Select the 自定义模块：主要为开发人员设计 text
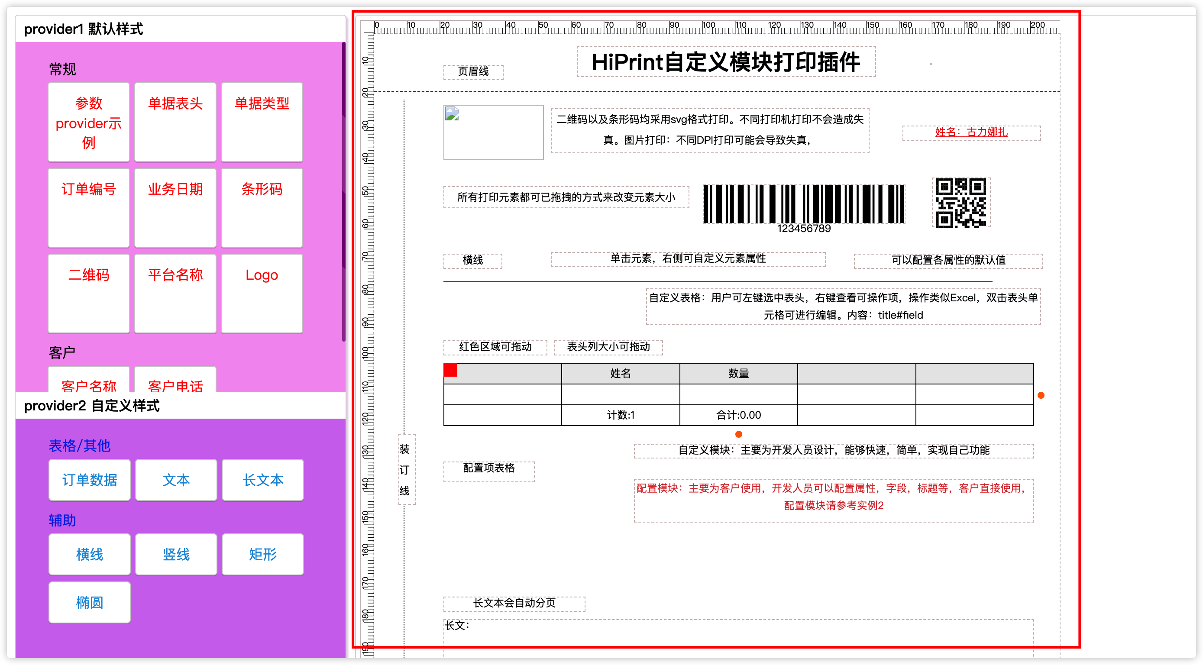This screenshot has height=665, width=1203. pos(834,451)
